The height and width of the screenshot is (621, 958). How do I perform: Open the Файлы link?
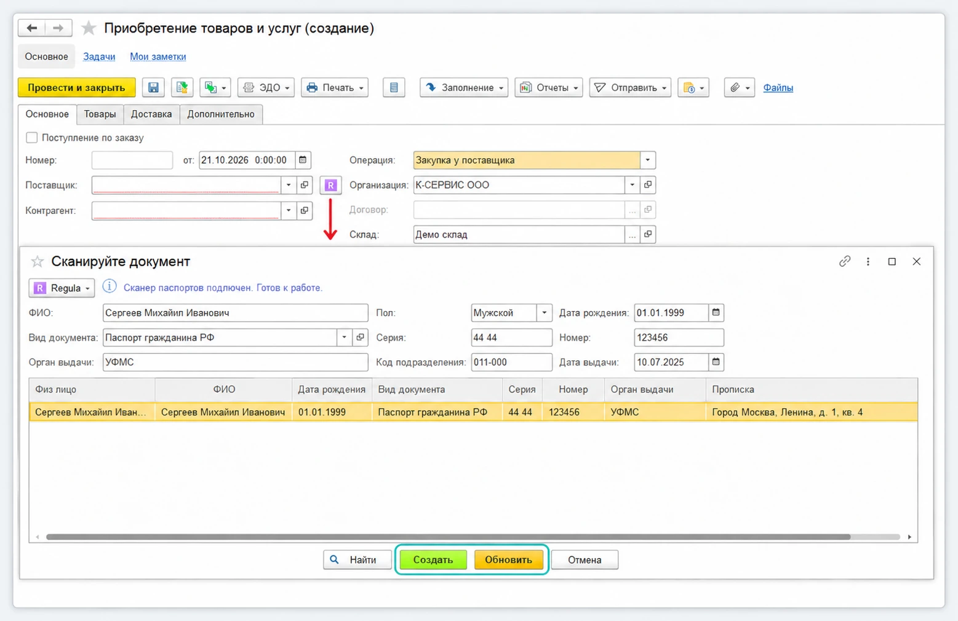coord(778,87)
